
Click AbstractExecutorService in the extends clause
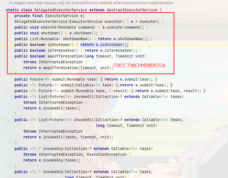[x=132, y=10]
